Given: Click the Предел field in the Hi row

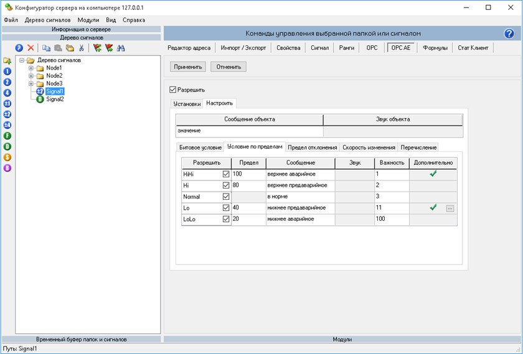Looking at the screenshot, I should tap(248, 185).
